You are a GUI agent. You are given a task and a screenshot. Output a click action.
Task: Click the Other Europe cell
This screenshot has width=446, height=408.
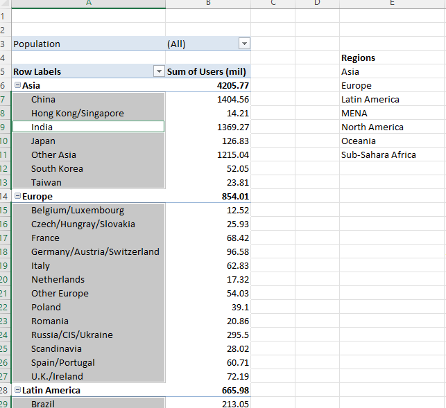click(x=89, y=293)
